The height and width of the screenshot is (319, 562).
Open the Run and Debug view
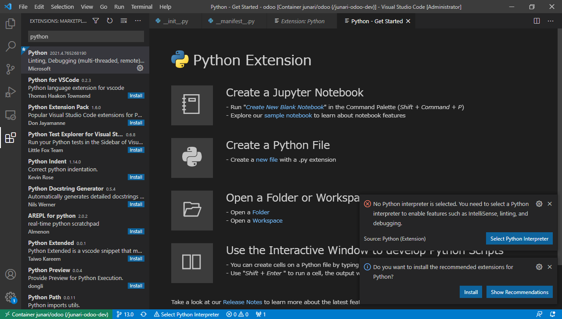pyautogui.click(x=11, y=92)
